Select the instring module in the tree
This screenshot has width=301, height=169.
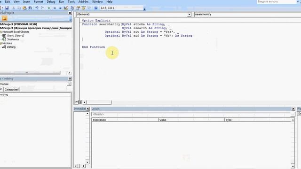11,47
